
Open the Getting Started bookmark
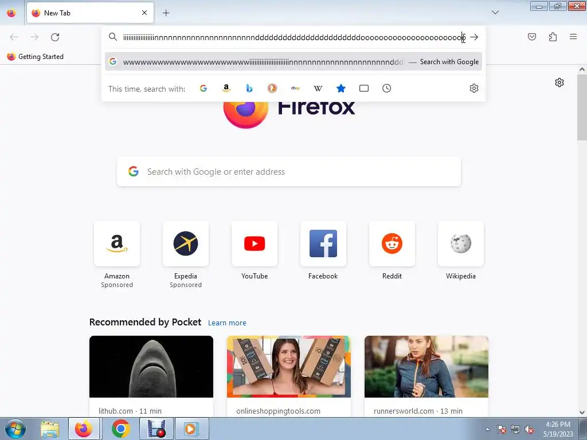coord(36,57)
